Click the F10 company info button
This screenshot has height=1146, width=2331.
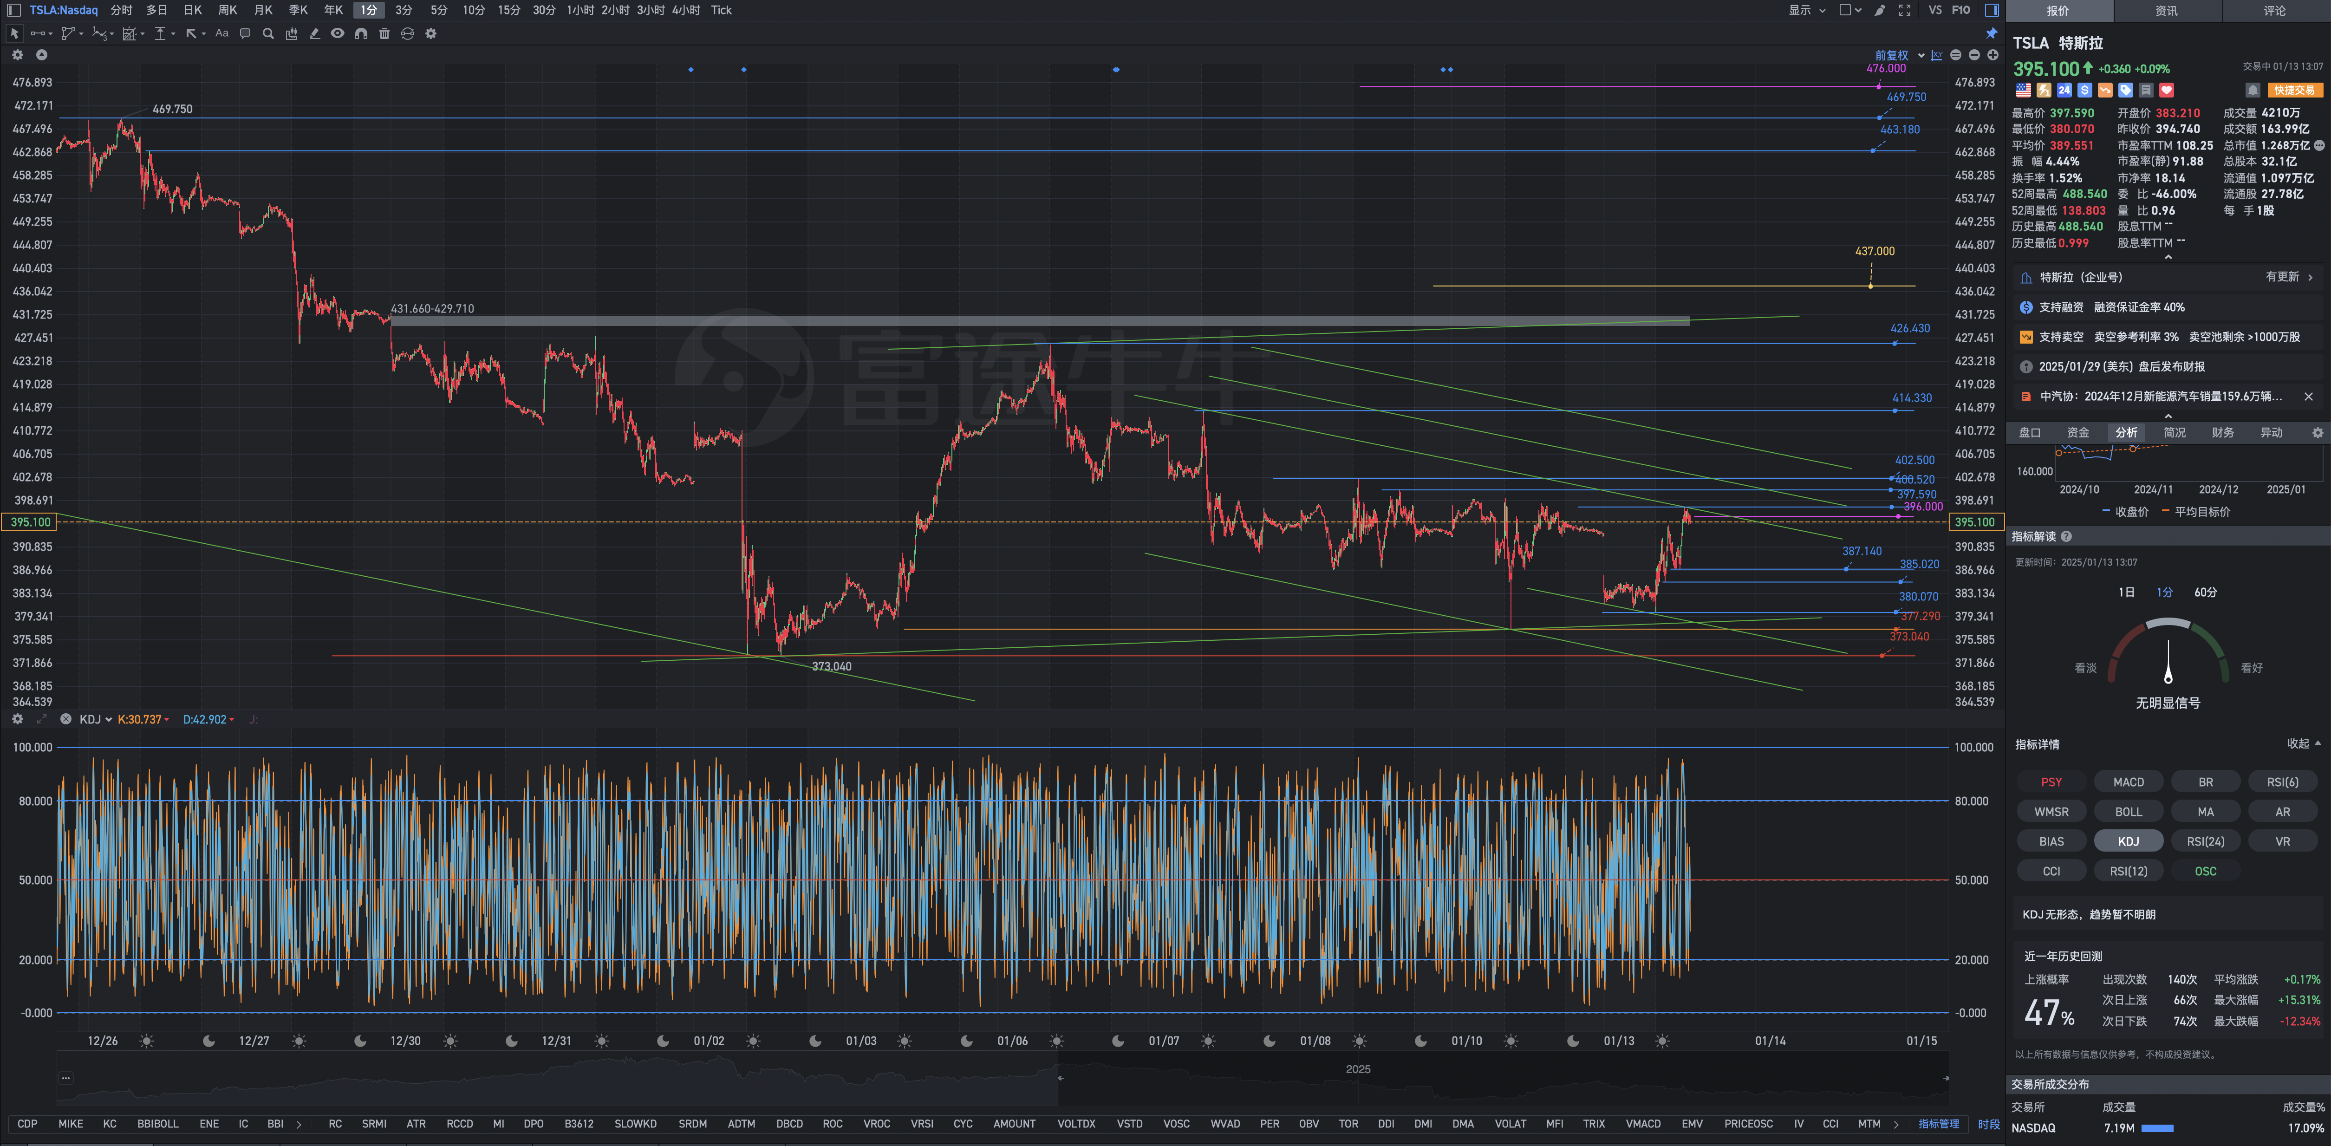point(1961,10)
